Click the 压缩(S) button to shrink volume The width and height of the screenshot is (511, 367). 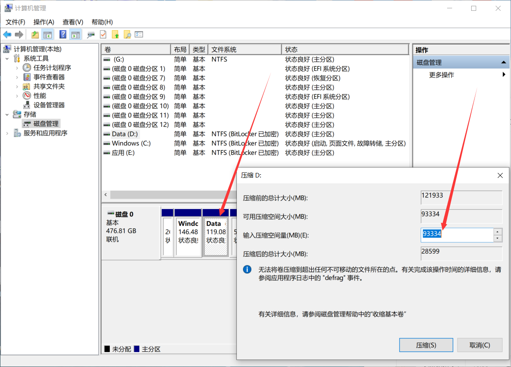(426, 345)
